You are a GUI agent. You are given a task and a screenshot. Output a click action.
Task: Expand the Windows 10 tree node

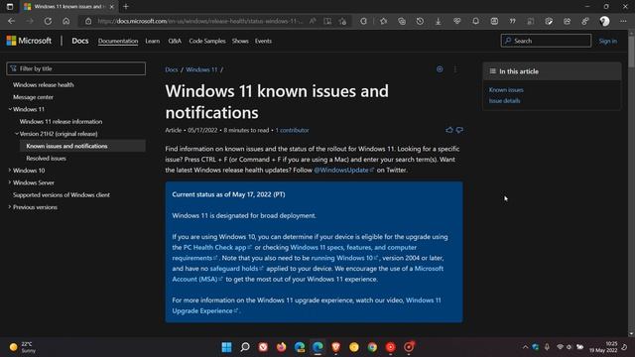point(10,171)
